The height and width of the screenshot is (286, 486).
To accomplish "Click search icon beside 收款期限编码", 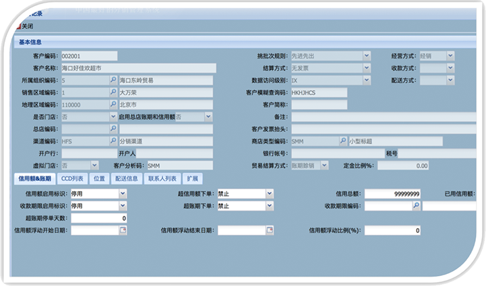I will pos(417,206).
